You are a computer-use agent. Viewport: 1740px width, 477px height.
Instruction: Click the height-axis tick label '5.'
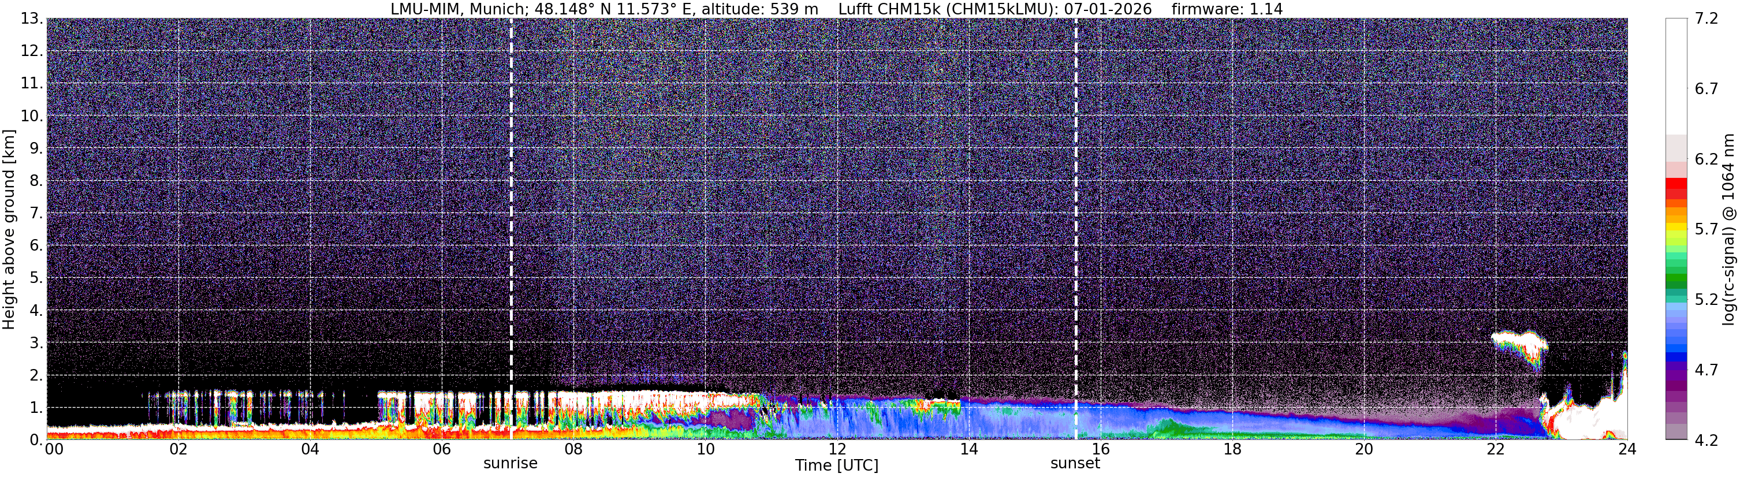tap(36, 278)
